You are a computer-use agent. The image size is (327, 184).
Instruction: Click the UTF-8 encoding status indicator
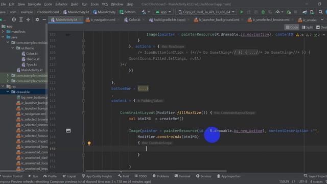tap(303, 182)
